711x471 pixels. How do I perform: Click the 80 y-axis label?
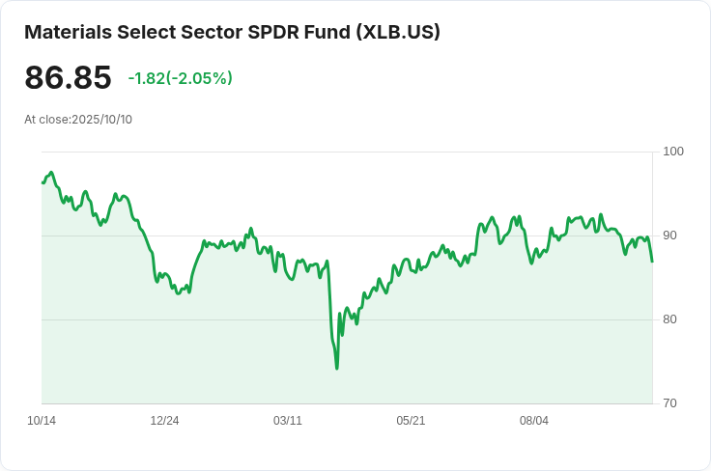tap(669, 319)
